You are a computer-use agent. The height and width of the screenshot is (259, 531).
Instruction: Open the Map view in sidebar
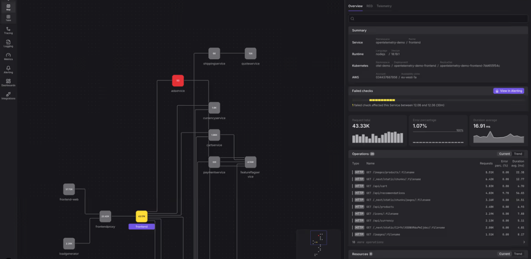click(8, 7)
